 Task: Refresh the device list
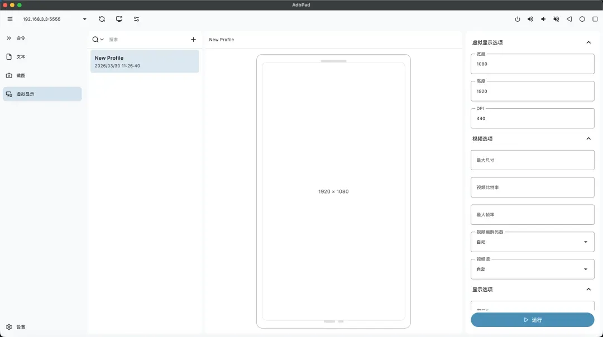(x=102, y=19)
